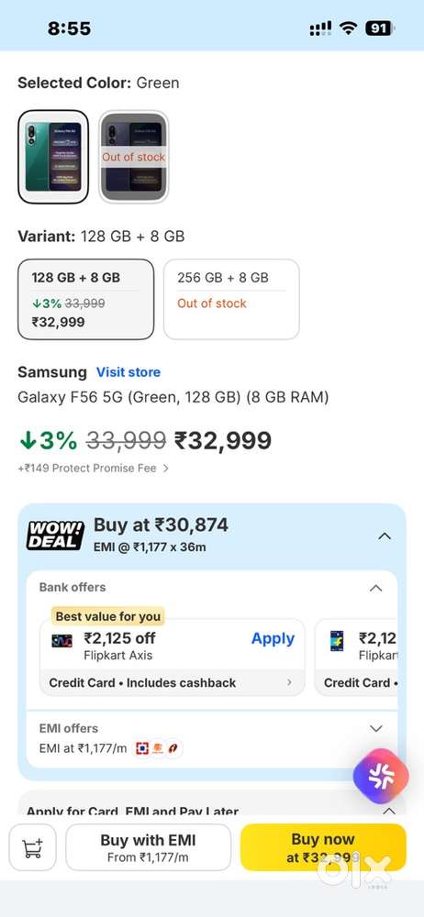Image resolution: width=424 pixels, height=917 pixels.
Task: Collapse the WOW Deal section chevron
Action: [x=385, y=536]
